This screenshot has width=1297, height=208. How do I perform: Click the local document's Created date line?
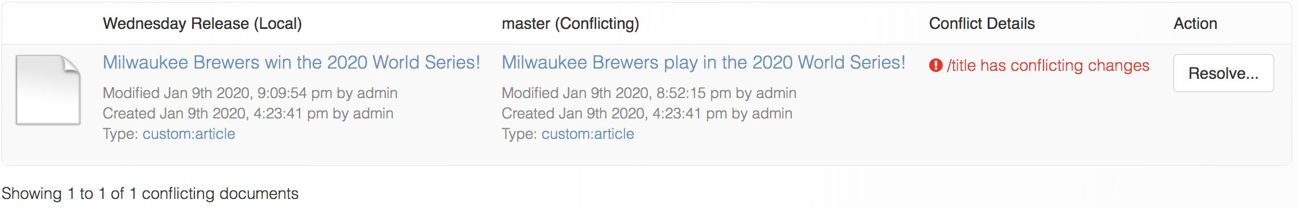248,113
